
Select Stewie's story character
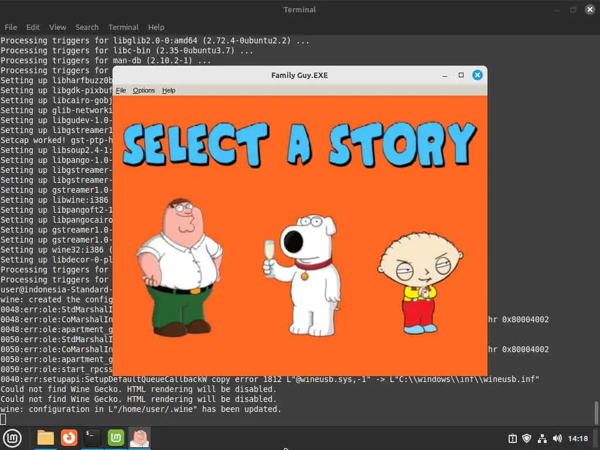[x=420, y=283]
